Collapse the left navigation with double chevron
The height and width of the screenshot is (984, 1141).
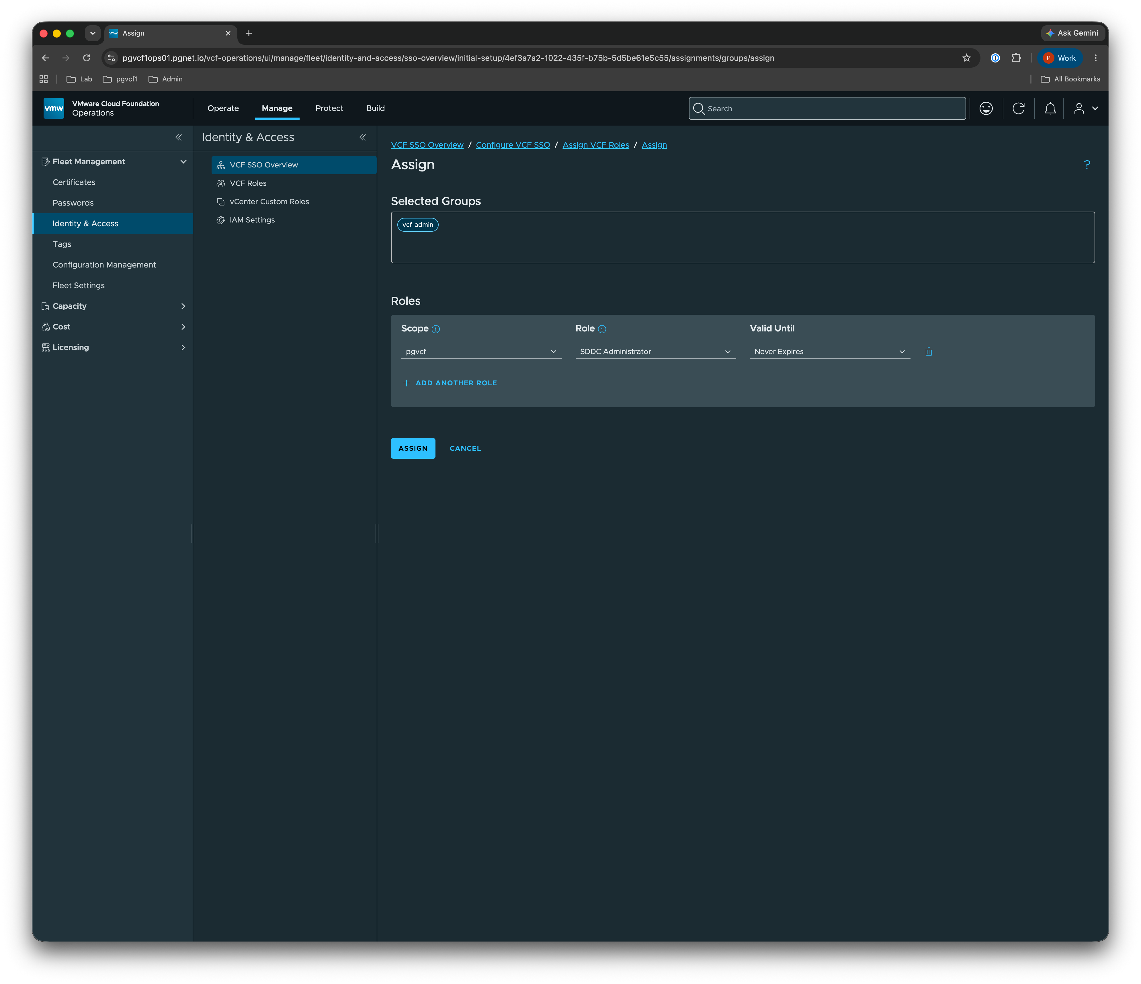pyautogui.click(x=178, y=137)
